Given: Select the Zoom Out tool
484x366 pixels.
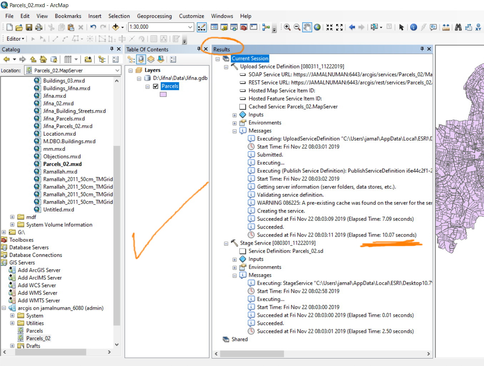Looking at the screenshot, I should (297, 27).
